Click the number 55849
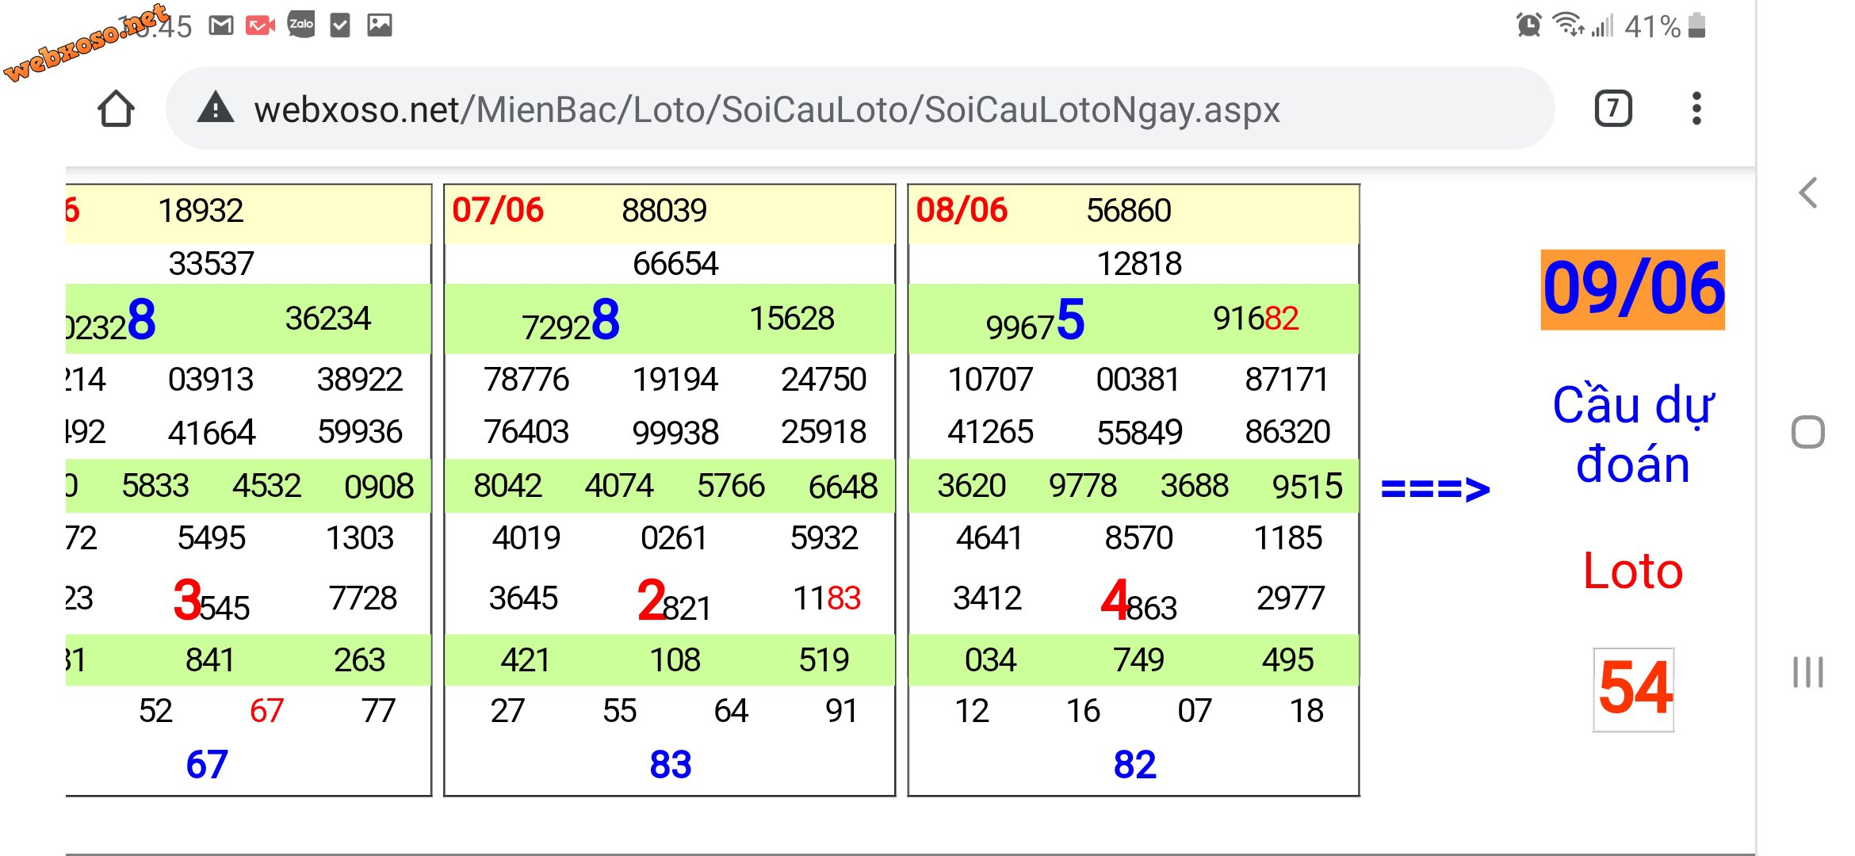The width and height of the screenshot is (1855, 856). pos(1139,432)
